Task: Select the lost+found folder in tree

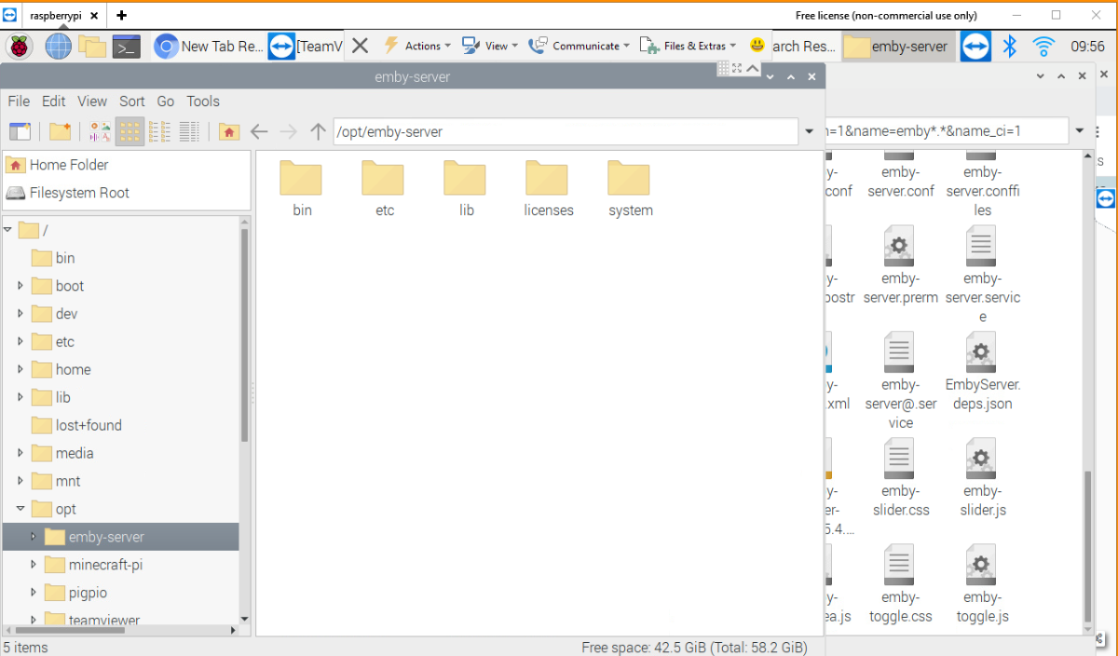Action: [77, 425]
